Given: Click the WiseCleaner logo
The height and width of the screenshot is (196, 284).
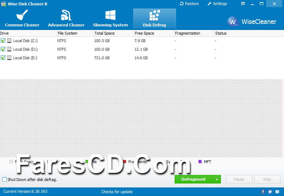Looking at the screenshot, I should pyautogui.click(x=252, y=21).
